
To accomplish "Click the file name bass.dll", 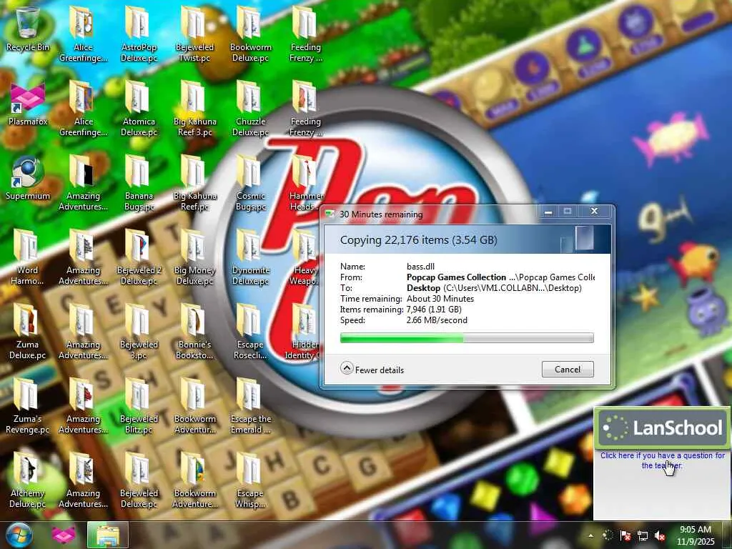I will (420, 266).
